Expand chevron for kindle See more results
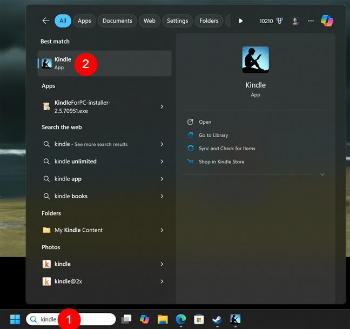Screen dimensions: 350x329 pyautogui.click(x=162, y=144)
